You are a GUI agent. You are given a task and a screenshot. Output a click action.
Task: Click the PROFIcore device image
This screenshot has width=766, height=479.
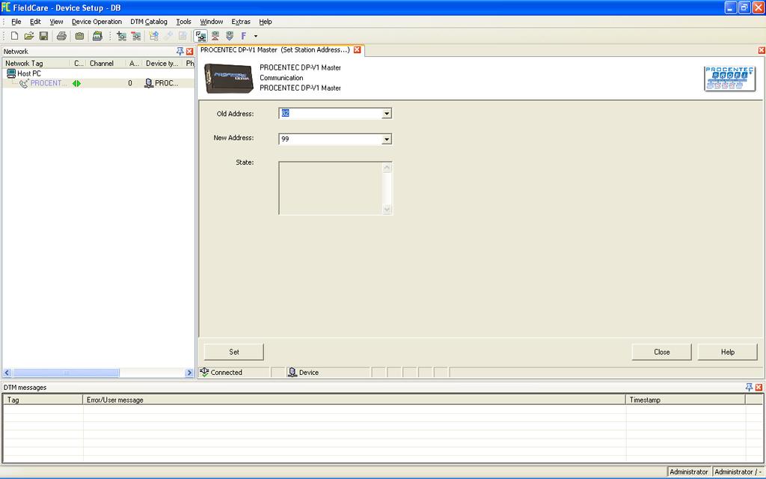pyautogui.click(x=229, y=78)
